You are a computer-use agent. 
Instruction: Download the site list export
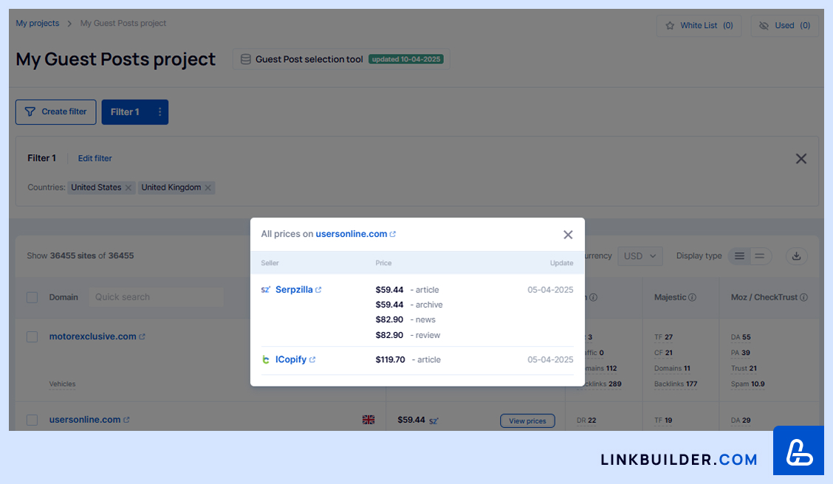point(796,256)
